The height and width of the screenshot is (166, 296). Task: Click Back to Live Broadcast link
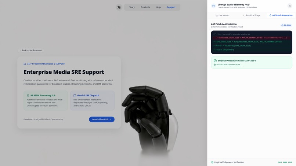(31, 50)
